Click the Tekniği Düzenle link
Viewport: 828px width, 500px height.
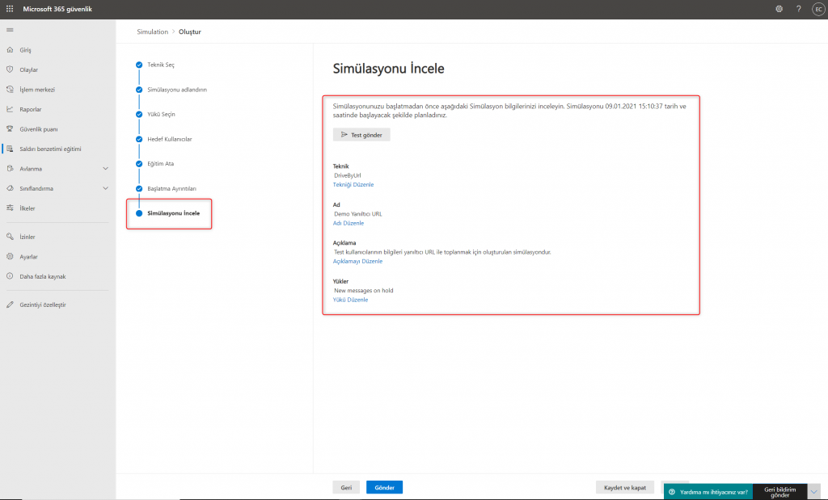click(353, 185)
